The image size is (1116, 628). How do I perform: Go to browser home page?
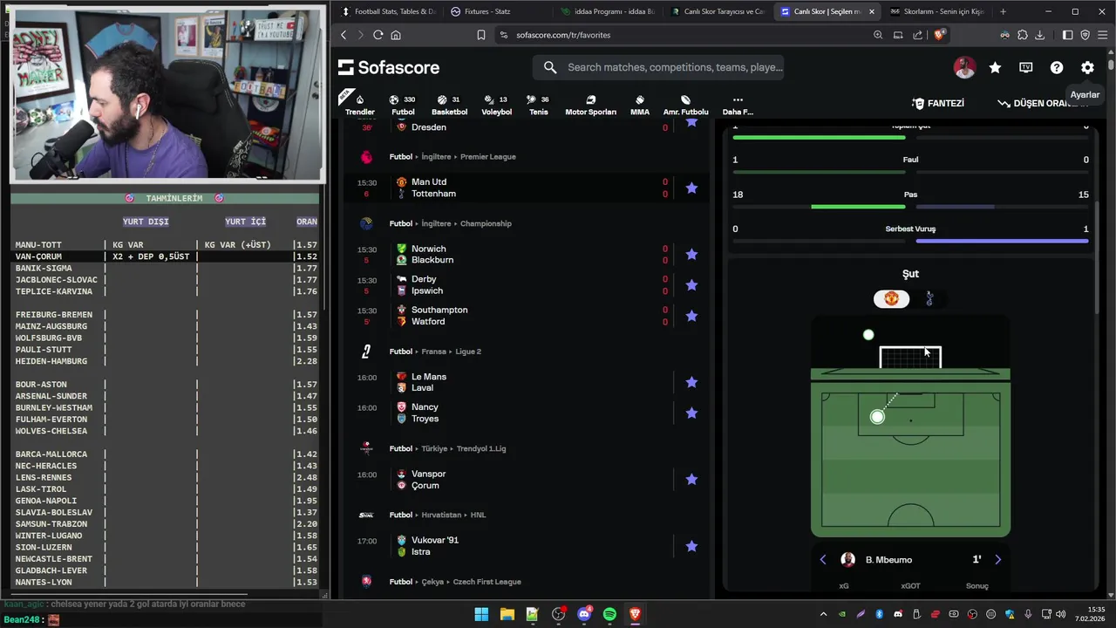click(396, 35)
